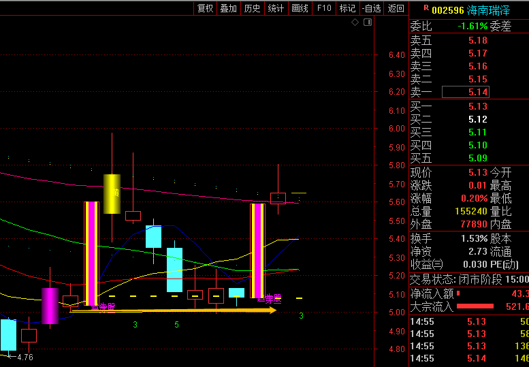Toggle the panel layout icon above chart
Viewport: 529px width, 367px height.
(368, 22)
